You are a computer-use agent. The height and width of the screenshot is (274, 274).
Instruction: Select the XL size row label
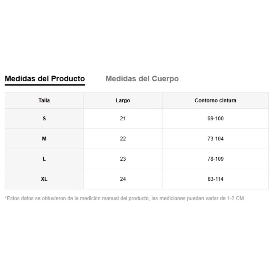pos(44,179)
